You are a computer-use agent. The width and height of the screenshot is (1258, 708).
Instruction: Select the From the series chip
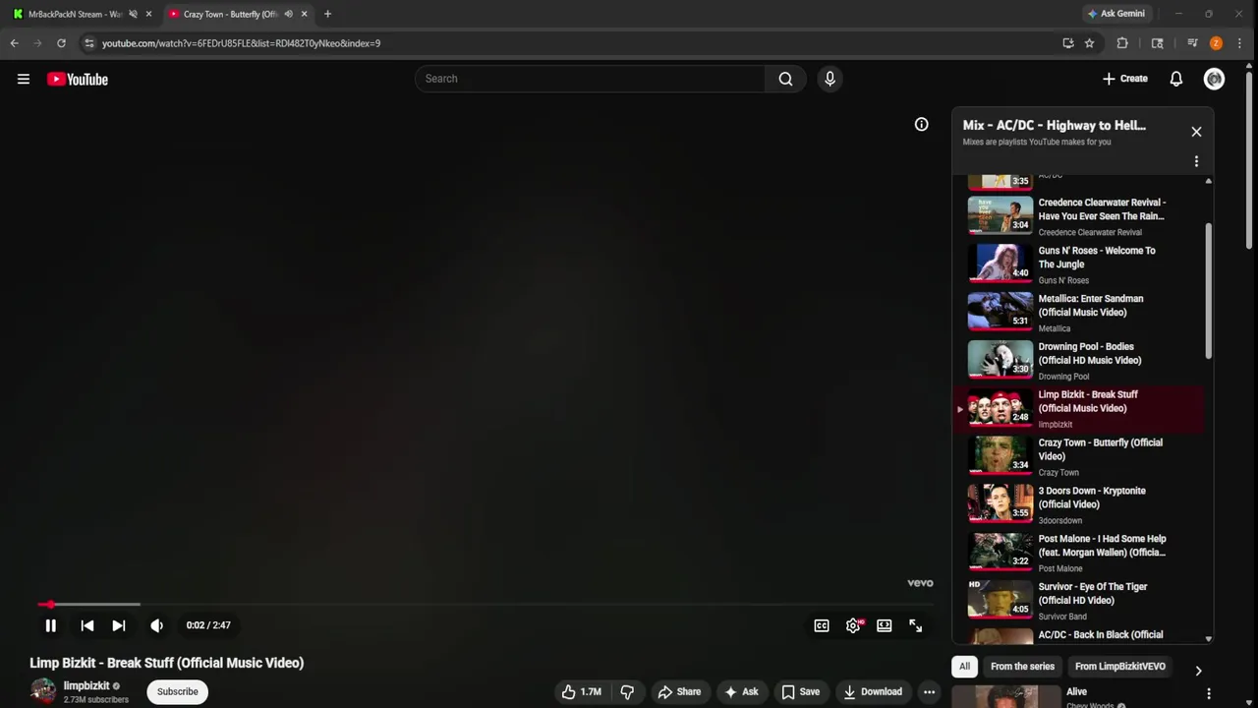point(1022,666)
